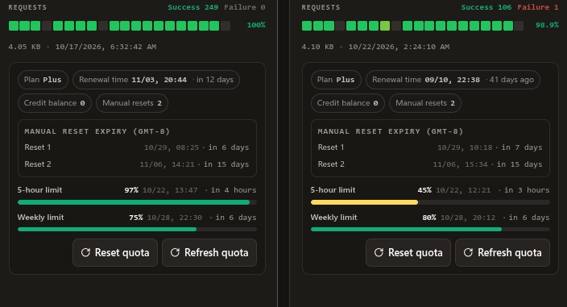Click the Renewal time 09/10, 22:38 pill
Image resolution: width=567 pixels, height=307 pixels.
(x=453, y=80)
